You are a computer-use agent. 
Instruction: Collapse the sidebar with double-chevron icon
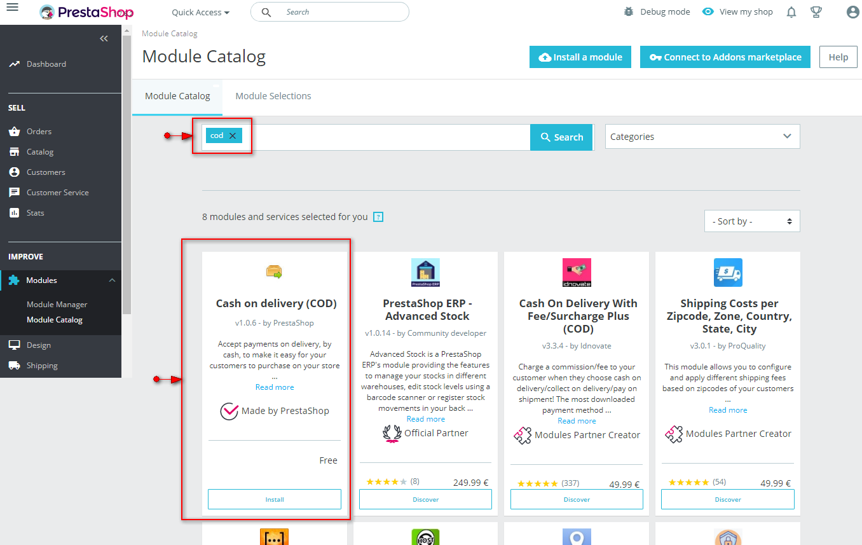[104, 39]
